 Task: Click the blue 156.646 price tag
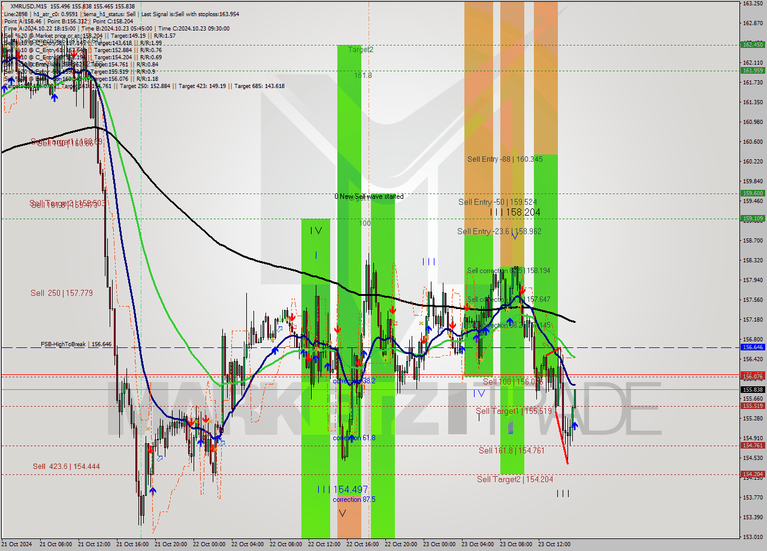coord(752,347)
